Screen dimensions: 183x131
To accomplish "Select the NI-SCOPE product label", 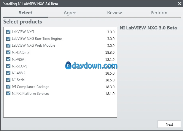I will tap(20, 66).
